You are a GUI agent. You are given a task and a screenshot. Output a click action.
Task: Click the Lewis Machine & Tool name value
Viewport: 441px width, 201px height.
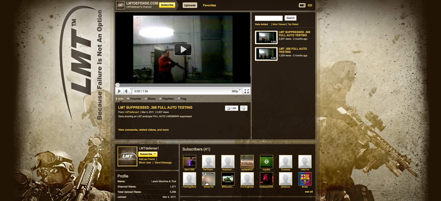163,181
